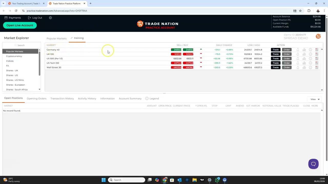Click Open Live Account button
The height and width of the screenshot is (184, 328).
click(20, 25)
